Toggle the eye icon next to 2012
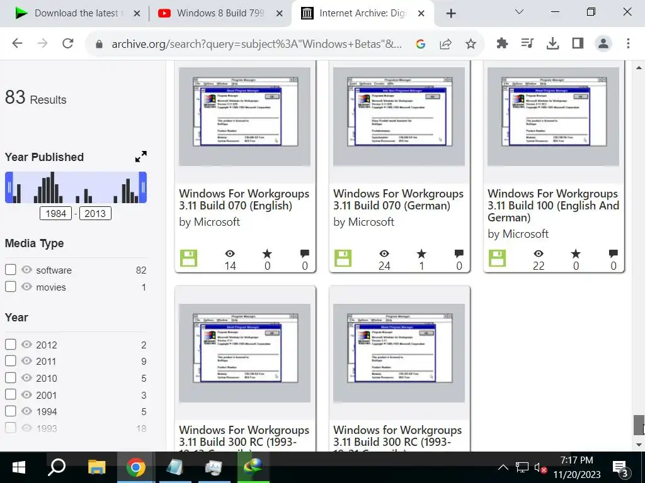Viewport: 645px width, 483px height. point(26,344)
